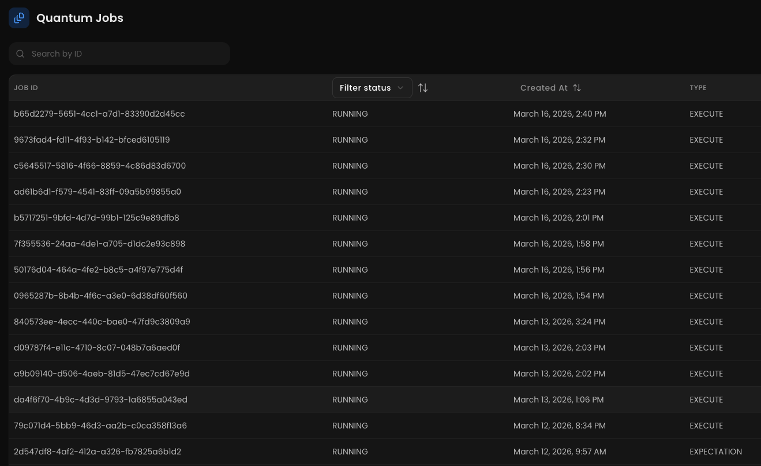Screen dimensions: 761x466
Task: Select job ID d09787f4-e11c-4710-8c07-048b7a6aed0f
Action: pyautogui.click(x=97, y=348)
